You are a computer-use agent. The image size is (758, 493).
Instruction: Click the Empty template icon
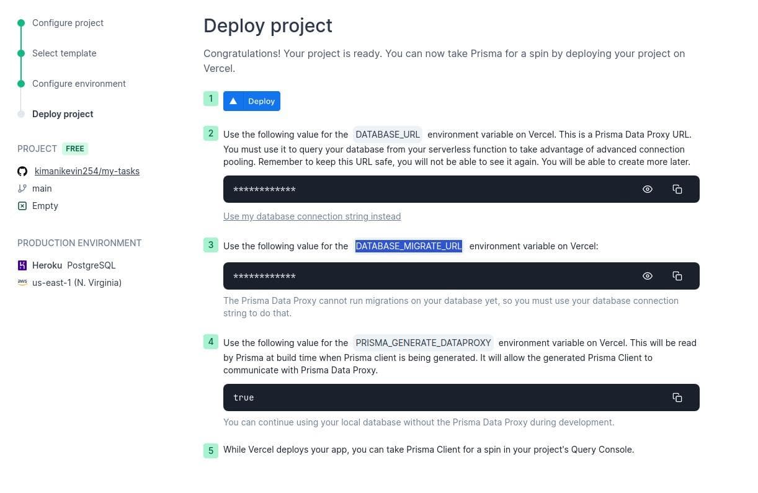[x=22, y=206]
